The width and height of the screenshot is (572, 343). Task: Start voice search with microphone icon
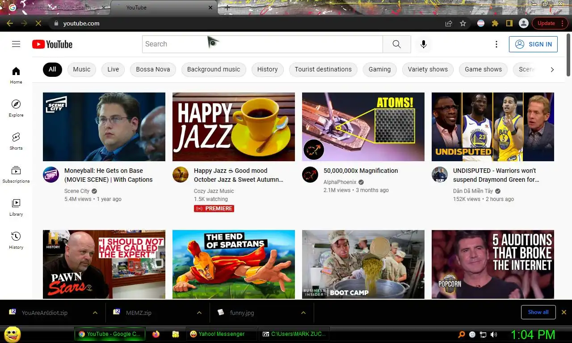[x=423, y=44]
